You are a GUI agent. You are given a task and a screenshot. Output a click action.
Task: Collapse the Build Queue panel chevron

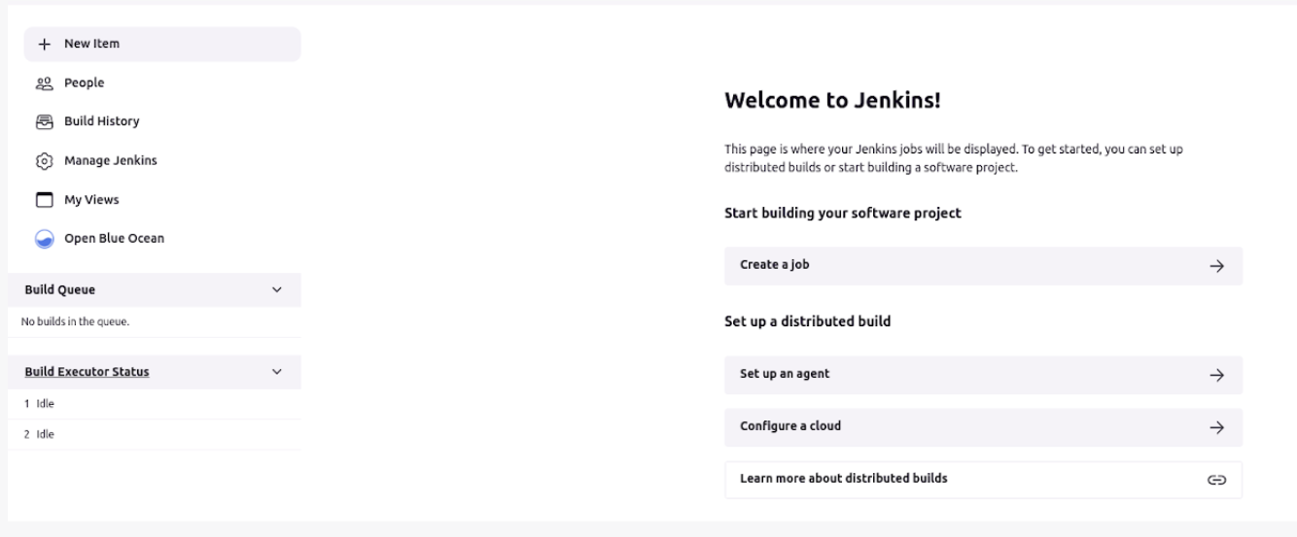277,290
